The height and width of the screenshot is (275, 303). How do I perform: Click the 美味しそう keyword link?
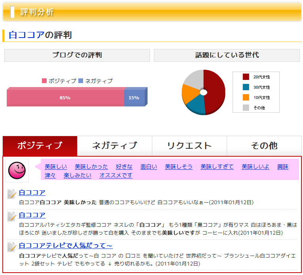[179, 167]
